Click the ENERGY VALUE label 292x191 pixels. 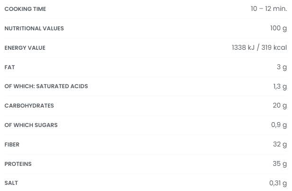pyautogui.click(x=25, y=48)
